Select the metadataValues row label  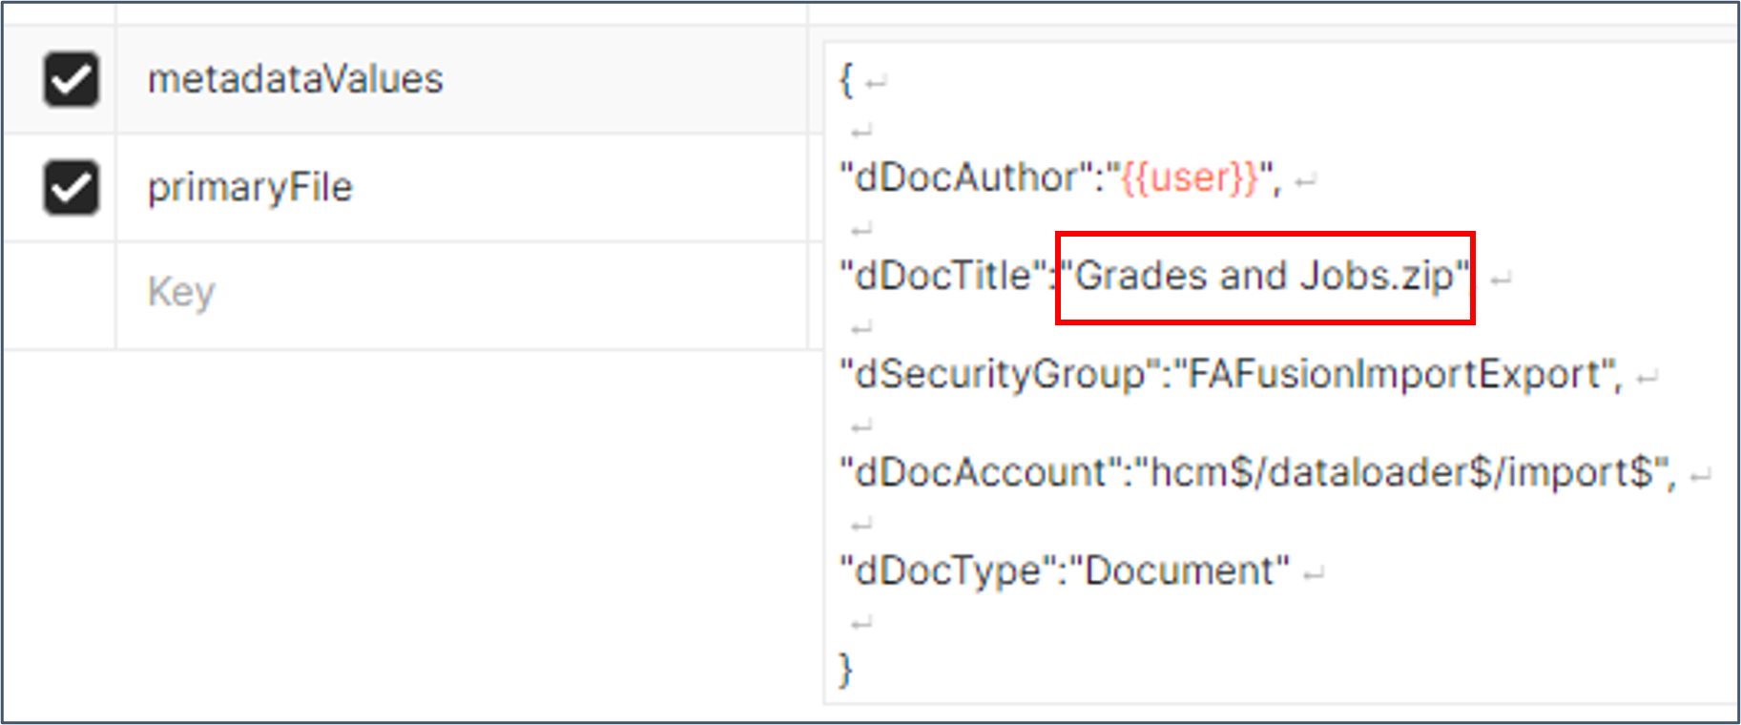[x=296, y=79]
